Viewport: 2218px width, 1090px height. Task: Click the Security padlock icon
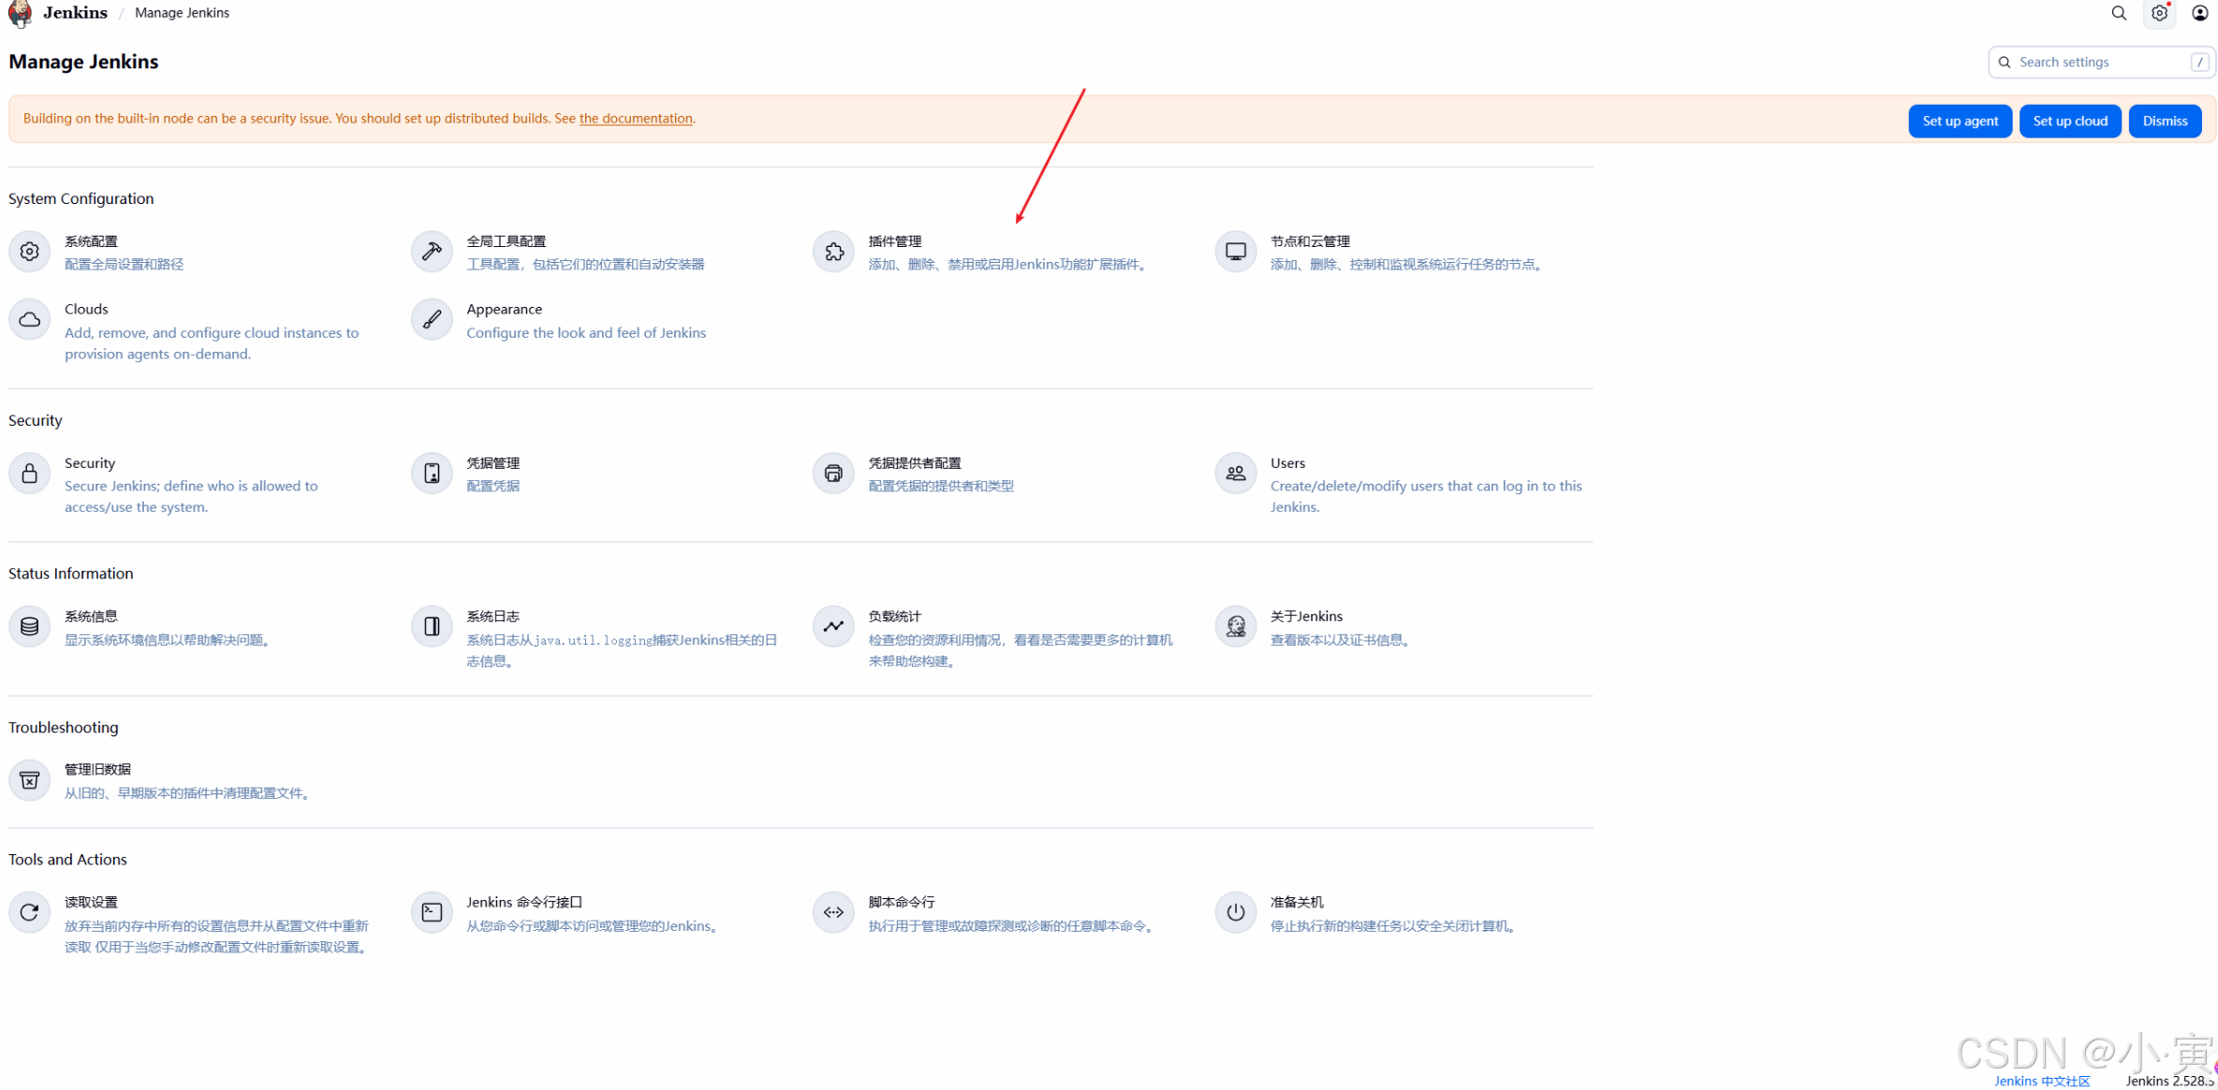tap(29, 473)
